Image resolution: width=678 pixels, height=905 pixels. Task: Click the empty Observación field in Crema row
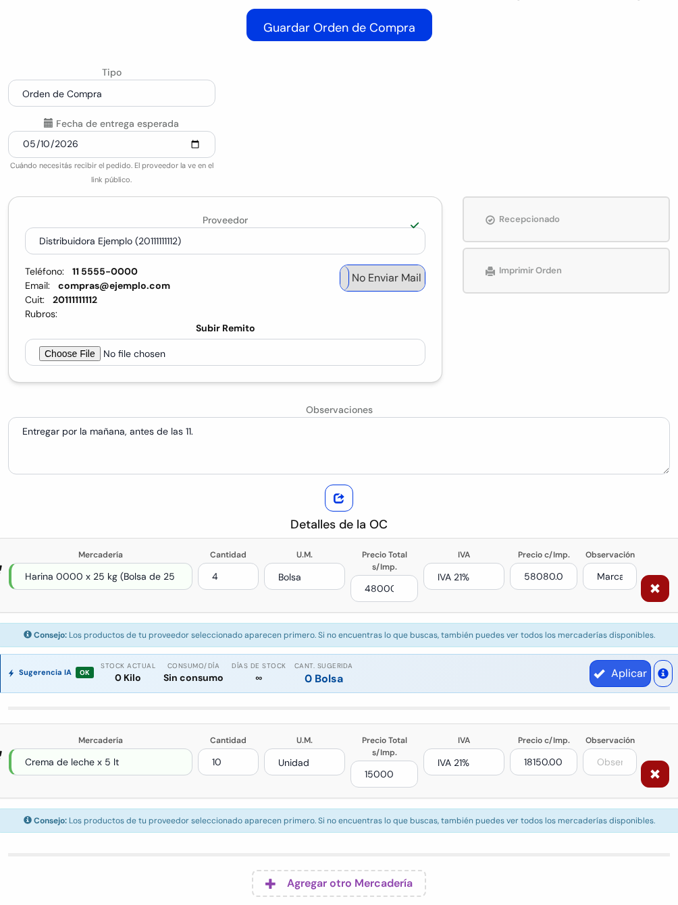tap(610, 762)
